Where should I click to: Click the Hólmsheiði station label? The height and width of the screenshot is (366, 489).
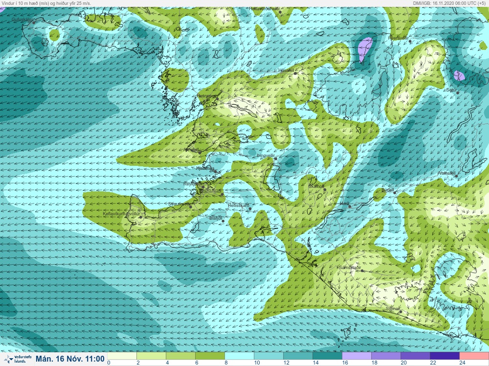click(x=210, y=191)
